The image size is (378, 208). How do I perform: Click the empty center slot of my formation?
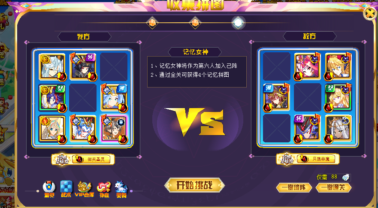pos(83,98)
